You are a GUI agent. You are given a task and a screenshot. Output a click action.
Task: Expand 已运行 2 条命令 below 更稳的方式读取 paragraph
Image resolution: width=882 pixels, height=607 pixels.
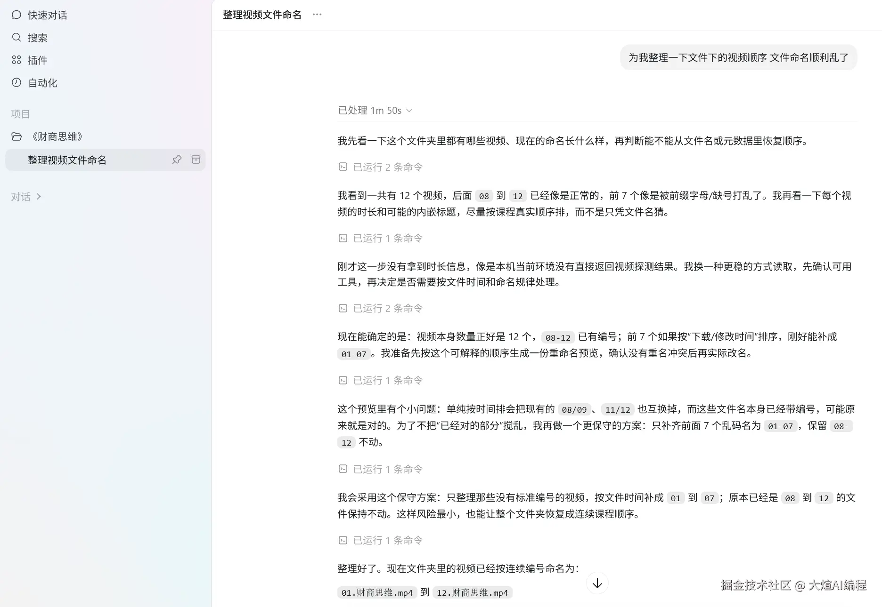pyautogui.click(x=381, y=308)
